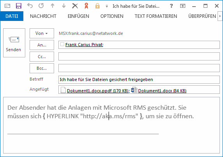The width and height of the screenshot is (223, 157).
Task: Click sender address MSX:frank.carius@netatwork.de
Action: point(91,33)
